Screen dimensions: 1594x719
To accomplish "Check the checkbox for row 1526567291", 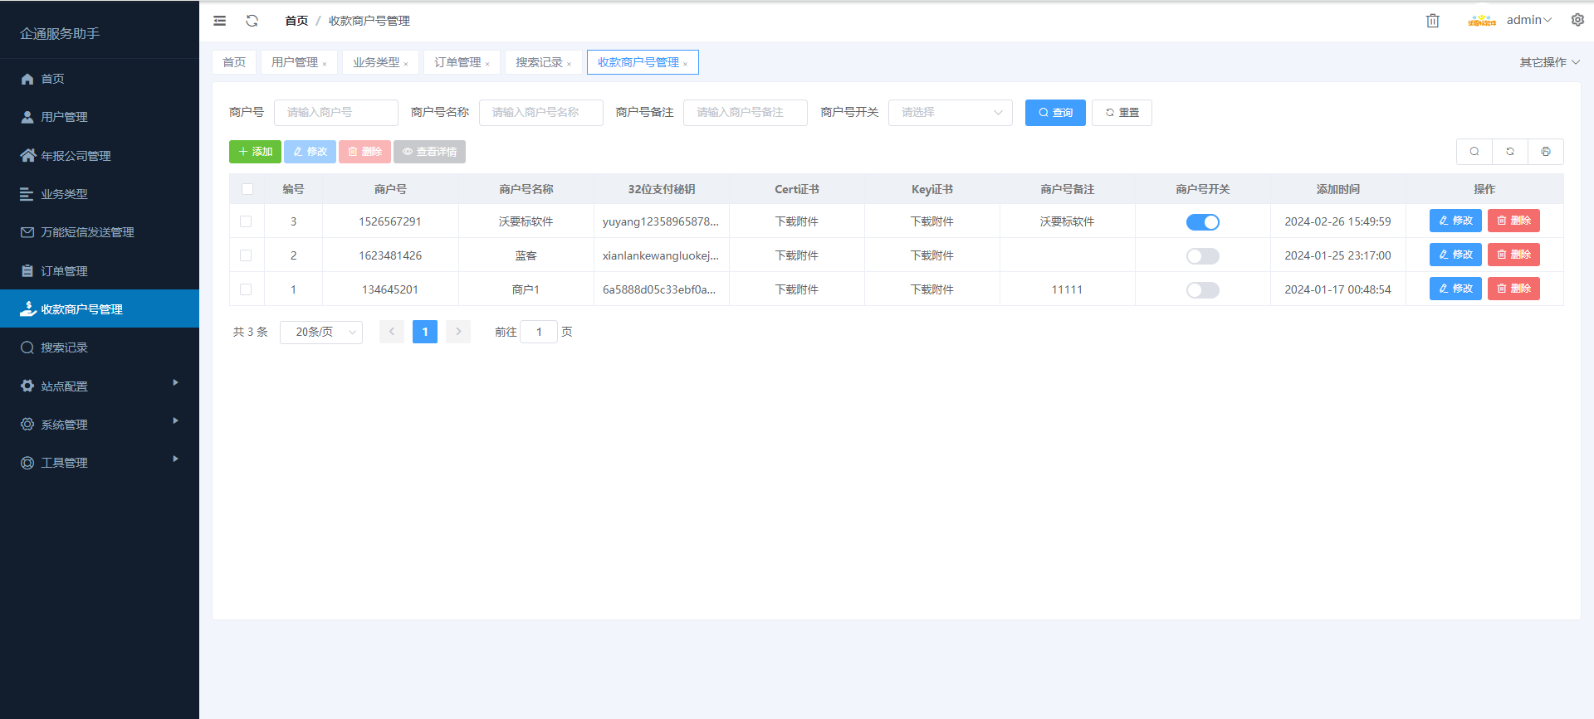I will click(x=246, y=221).
